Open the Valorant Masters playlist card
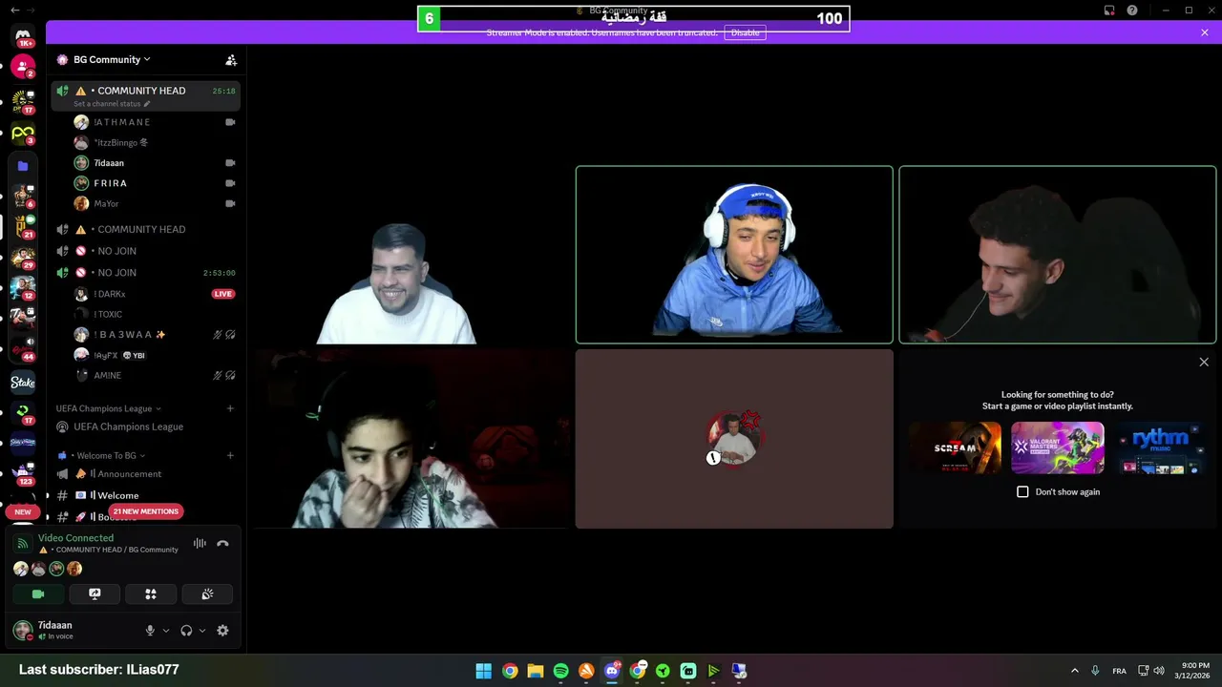Viewport: 1222px width, 687px height. (1058, 448)
